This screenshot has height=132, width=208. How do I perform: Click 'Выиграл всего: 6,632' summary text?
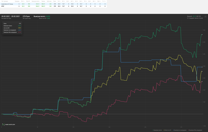[x=42, y=16]
